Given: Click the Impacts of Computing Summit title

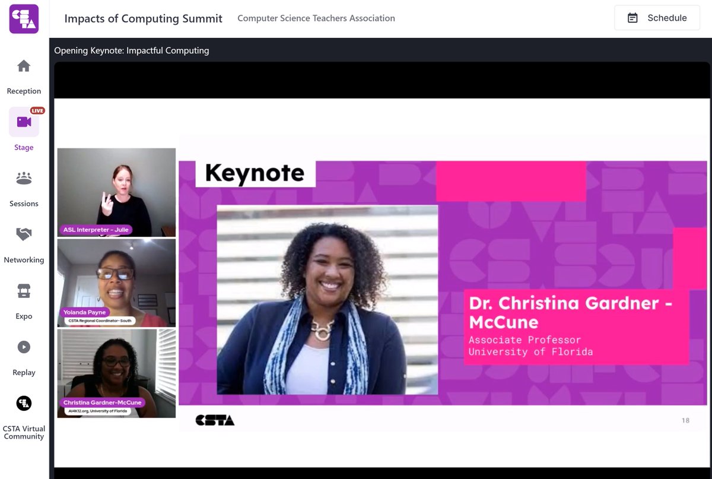Looking at the screenshot, I should 143,18.
